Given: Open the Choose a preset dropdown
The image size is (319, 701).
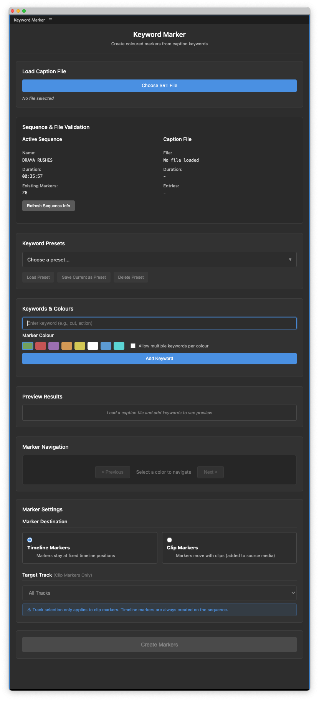Looking at the screenshot, I should click(159, 260).
